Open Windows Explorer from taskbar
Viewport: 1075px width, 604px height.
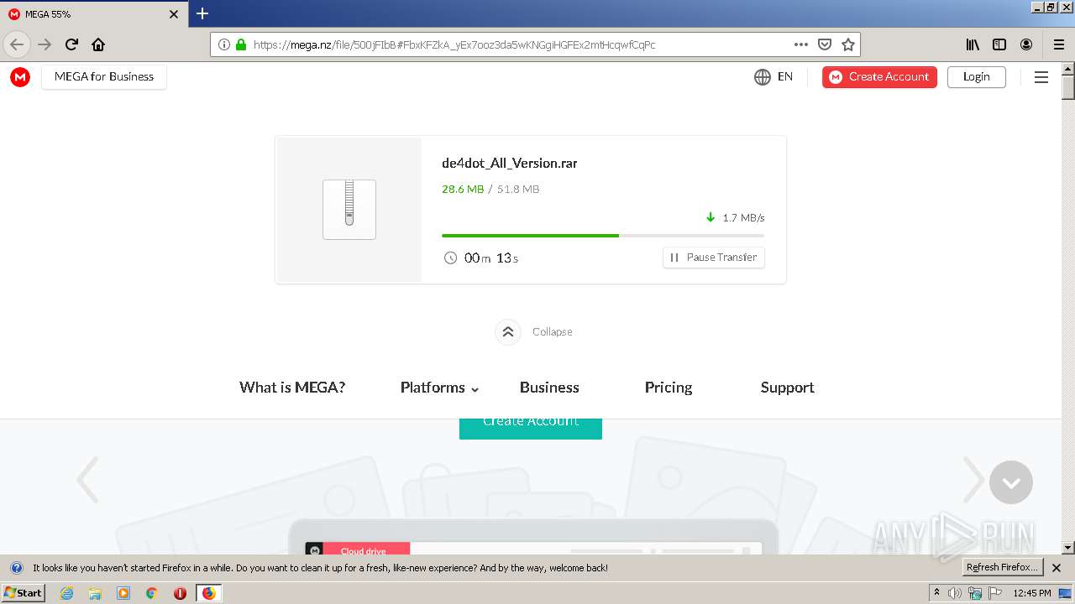[95, 593]
